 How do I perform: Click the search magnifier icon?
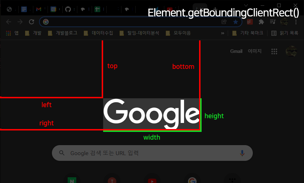[x=62, y=153]
